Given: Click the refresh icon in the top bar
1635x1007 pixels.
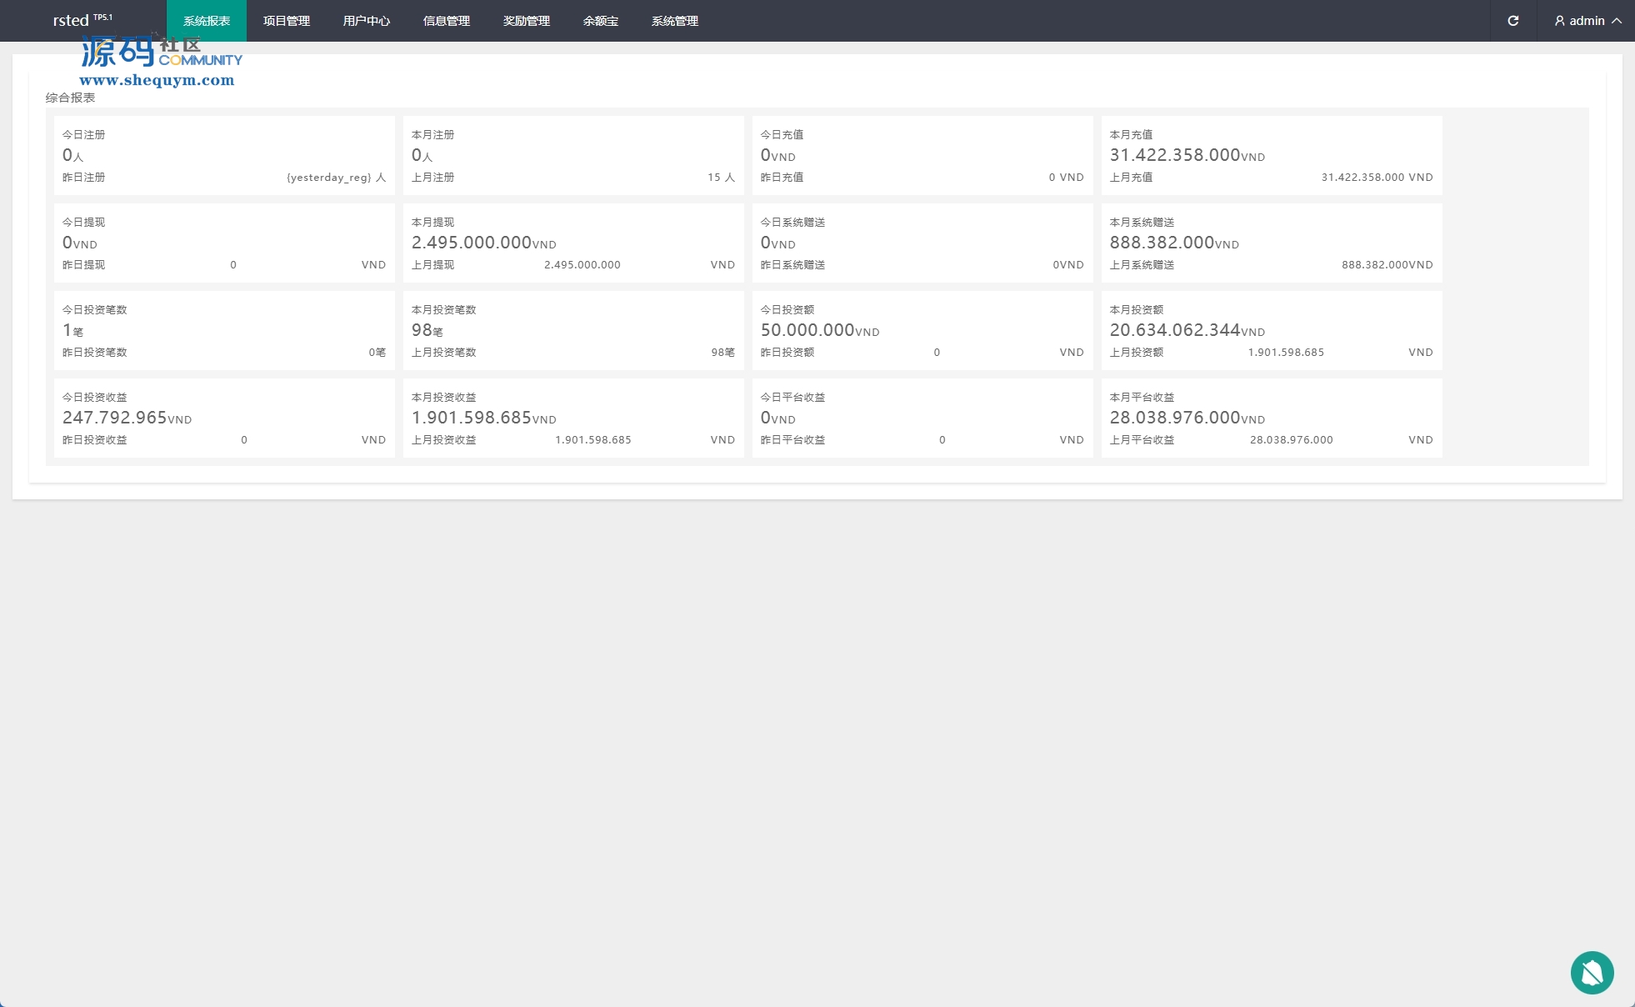Looking at the screenshot, I should [1512, 21].
